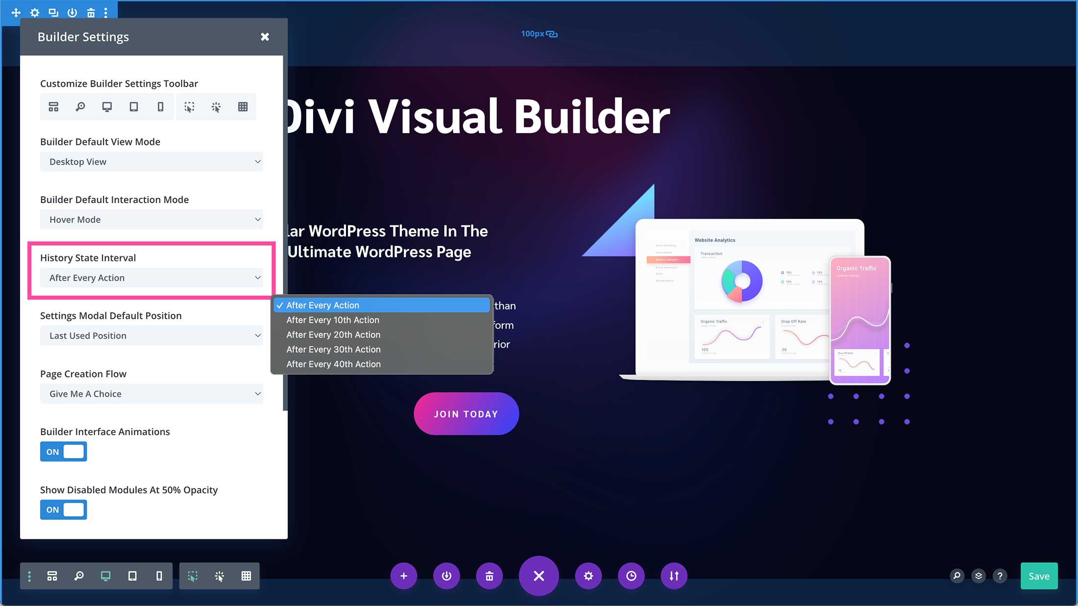
Task: Toggle Show Disabled Modules At 50% Opacity
Action: [x=64, y=509]
